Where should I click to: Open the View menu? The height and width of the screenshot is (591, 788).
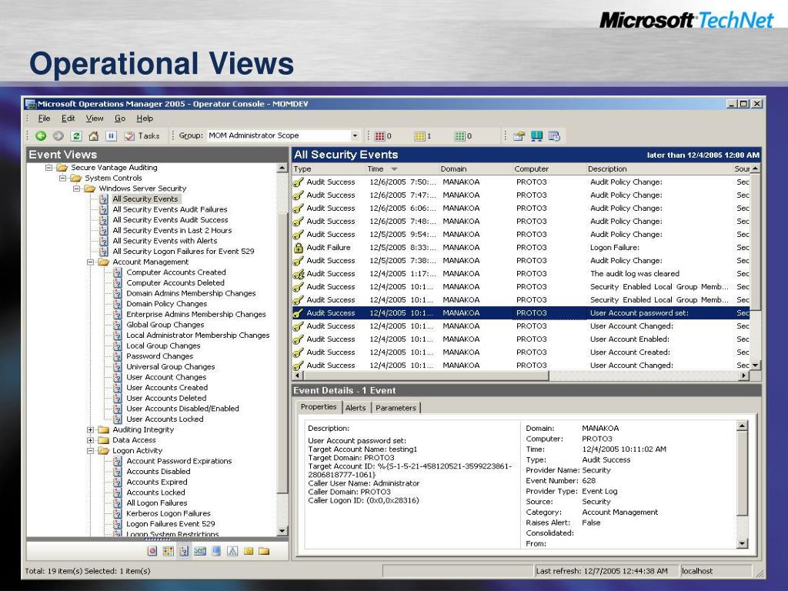[94, 119]
